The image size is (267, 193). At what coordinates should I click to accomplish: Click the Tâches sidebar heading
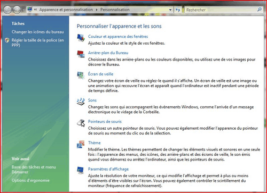coord(18,23)
